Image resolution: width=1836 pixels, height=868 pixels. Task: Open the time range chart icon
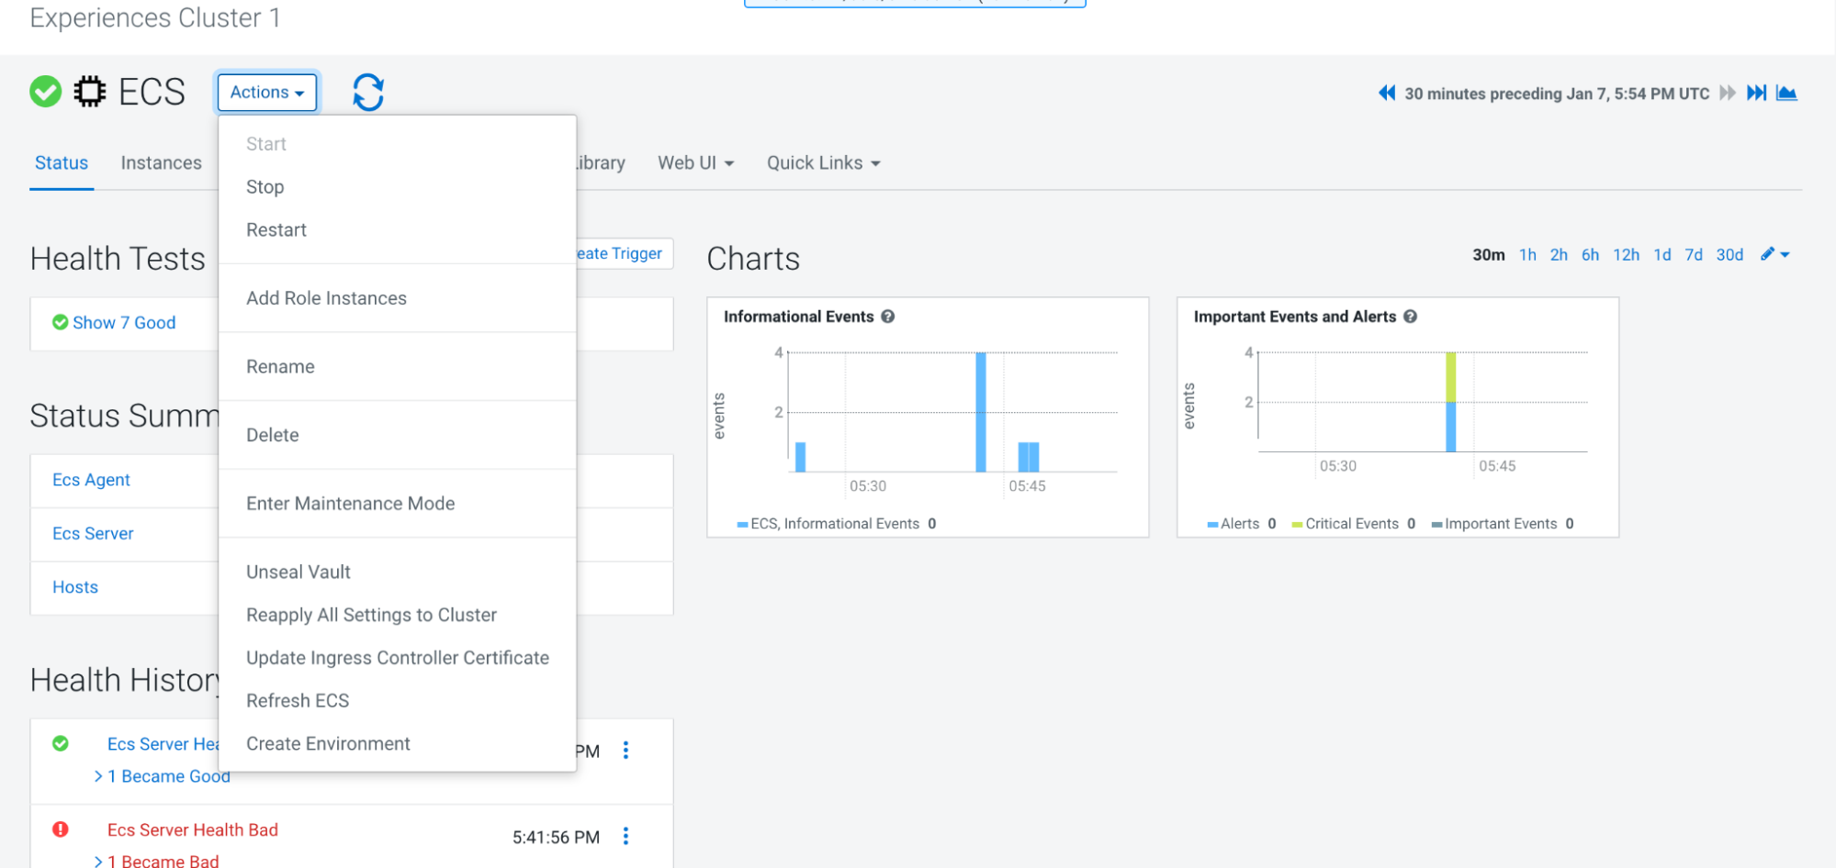tap(1786, 93)
